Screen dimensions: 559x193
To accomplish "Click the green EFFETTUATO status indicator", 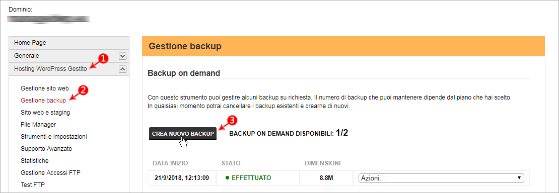I will click(x=248, y=178).
